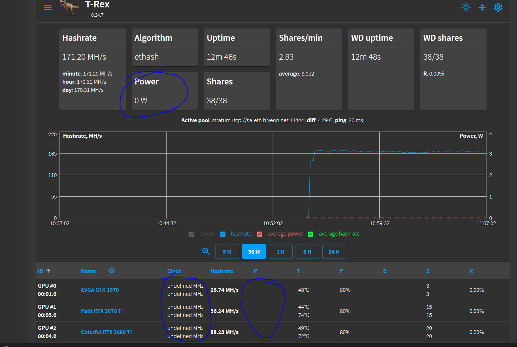Open Colorful RTX 3080 Ti link
The height and width of the screenshot is (347, 517).
pos(106,332)
